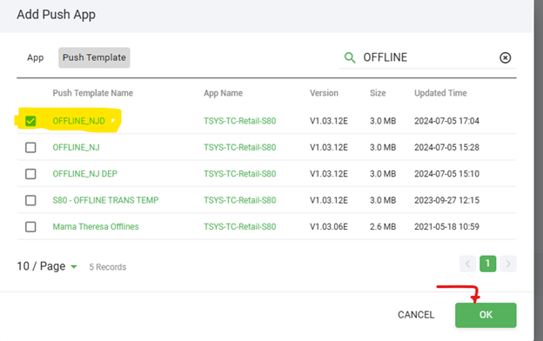Click the 2021-05-18 10:59 updated time
Screen dimensions: 543x341
[x=446, y=227]
